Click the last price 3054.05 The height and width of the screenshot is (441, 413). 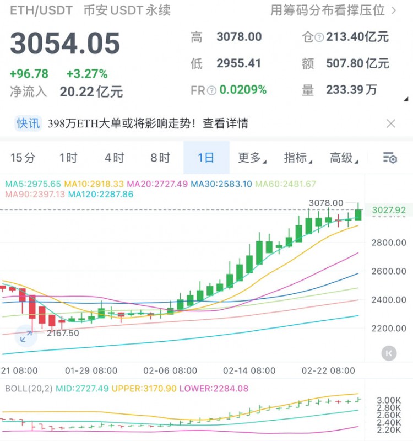pyautogui.click(x=65, y=43)
